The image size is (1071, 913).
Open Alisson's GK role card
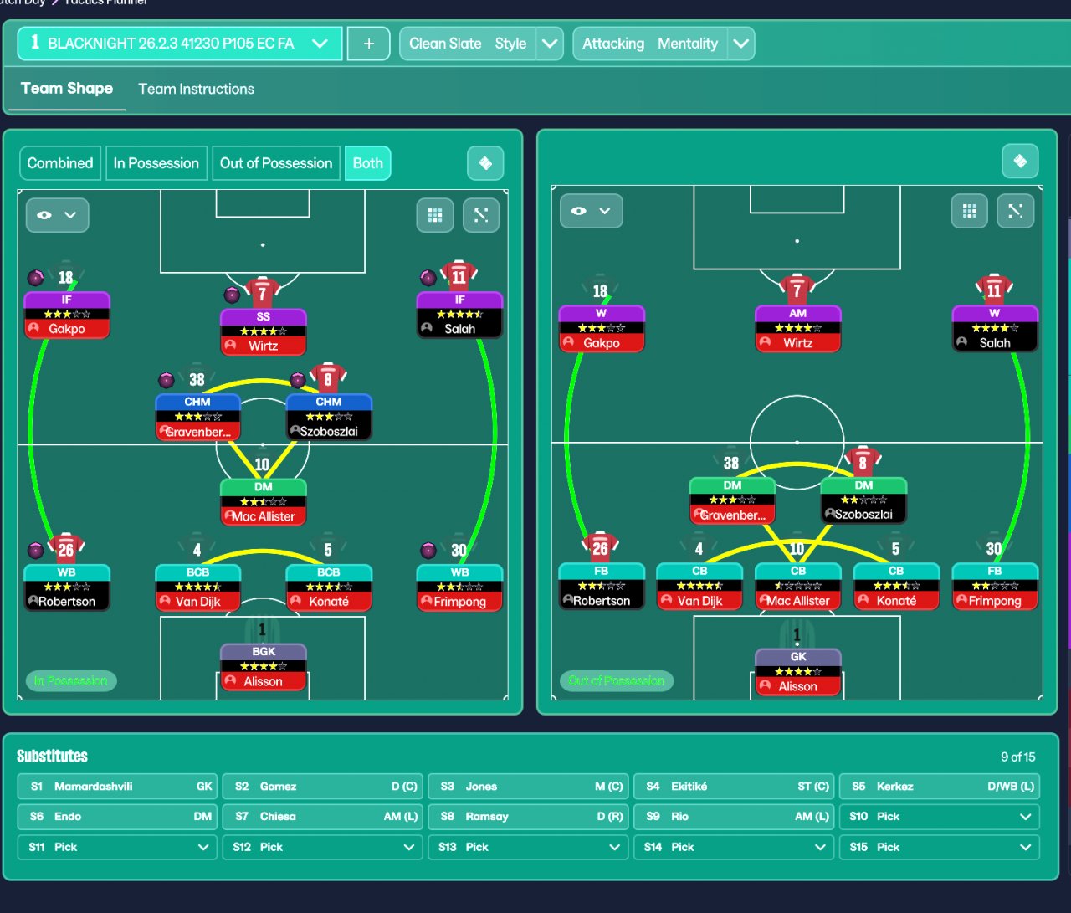797,672
